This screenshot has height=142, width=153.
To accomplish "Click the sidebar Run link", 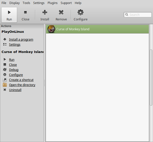I will point(12,60).
